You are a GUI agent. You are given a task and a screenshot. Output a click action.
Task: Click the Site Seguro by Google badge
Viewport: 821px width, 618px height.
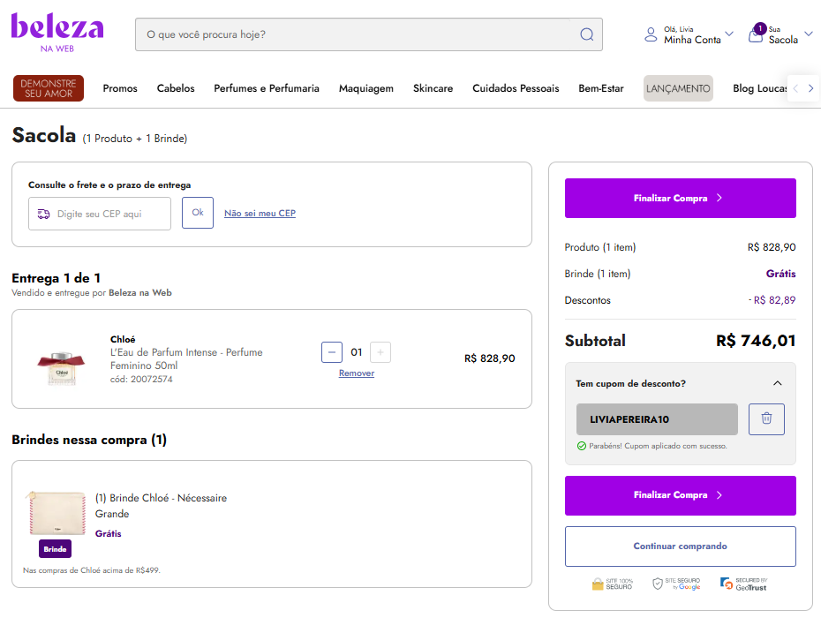click(676, 584)
